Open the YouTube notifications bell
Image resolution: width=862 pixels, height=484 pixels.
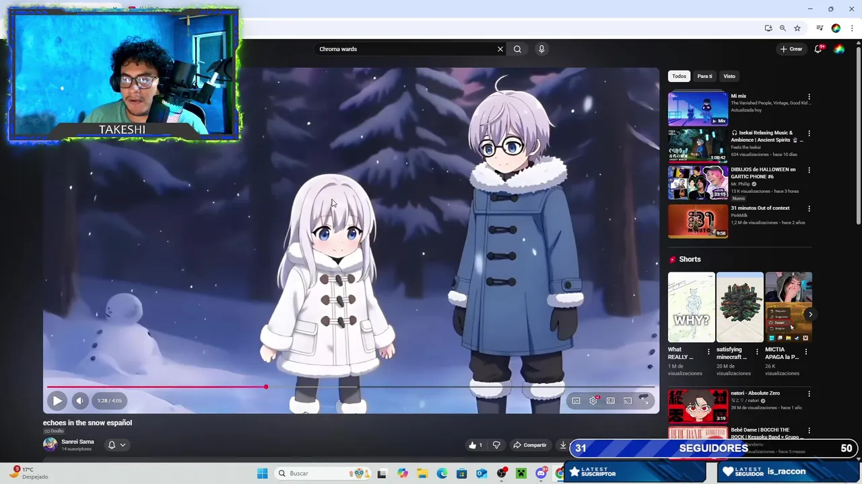(818, 49)
